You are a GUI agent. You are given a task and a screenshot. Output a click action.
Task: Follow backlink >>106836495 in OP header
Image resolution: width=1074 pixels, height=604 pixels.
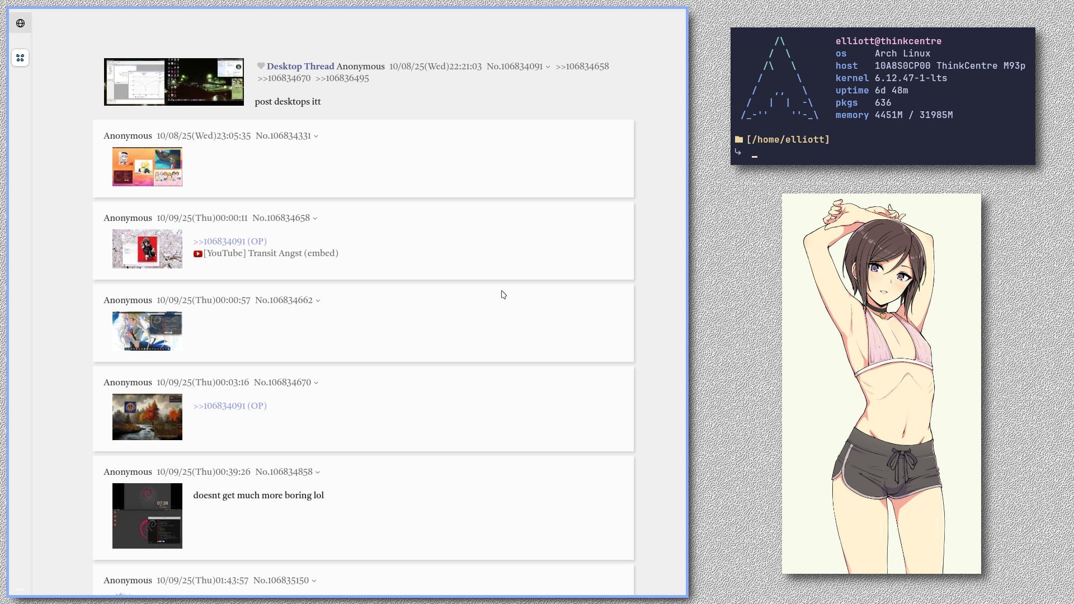click(x=342, y=78)
